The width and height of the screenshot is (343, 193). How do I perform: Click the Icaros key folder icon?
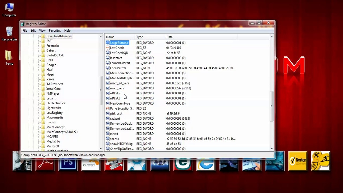click(x=43, y=79)
